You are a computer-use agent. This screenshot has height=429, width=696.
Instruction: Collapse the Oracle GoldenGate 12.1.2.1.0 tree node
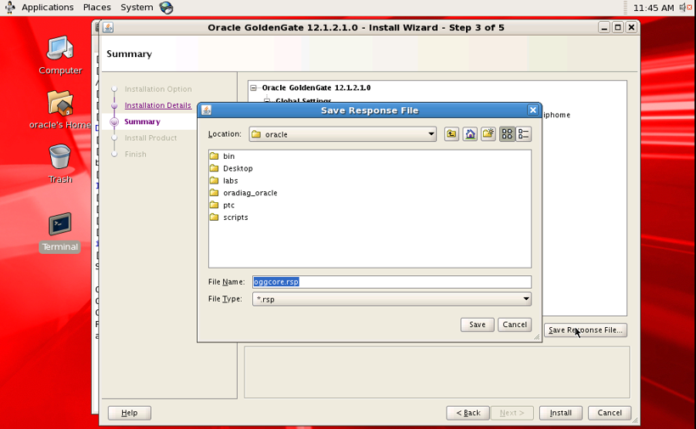coord(253,87)
